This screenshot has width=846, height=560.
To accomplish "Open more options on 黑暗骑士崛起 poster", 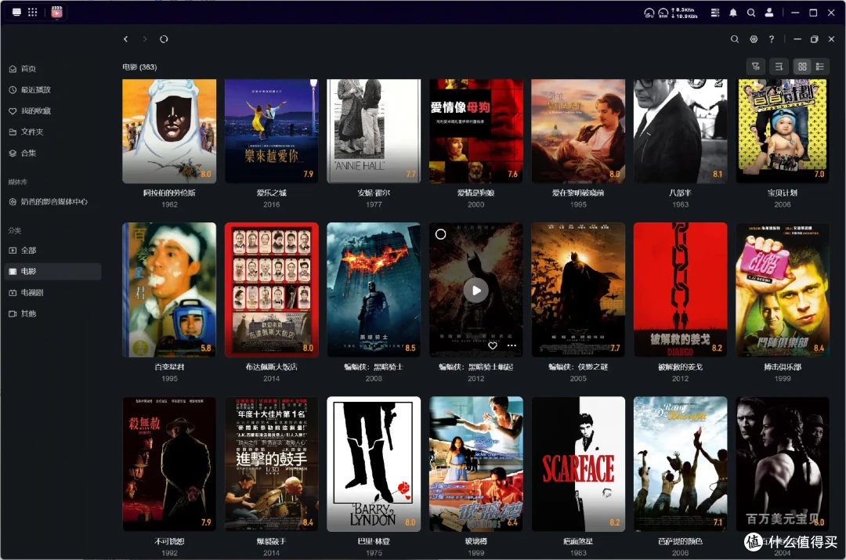I will click(512, 346).
